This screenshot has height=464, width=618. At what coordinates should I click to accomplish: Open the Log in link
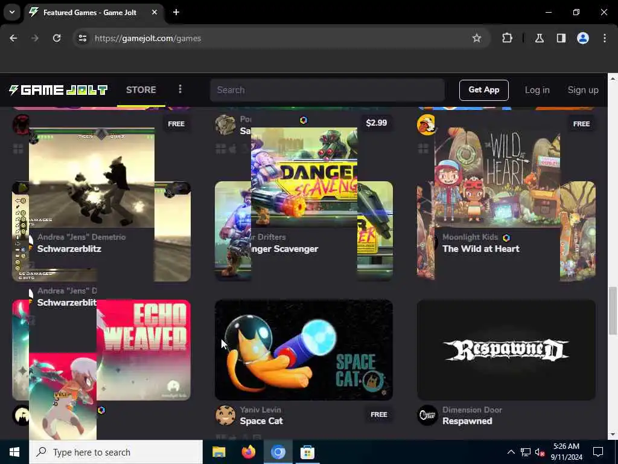click(x=537, y=90)
